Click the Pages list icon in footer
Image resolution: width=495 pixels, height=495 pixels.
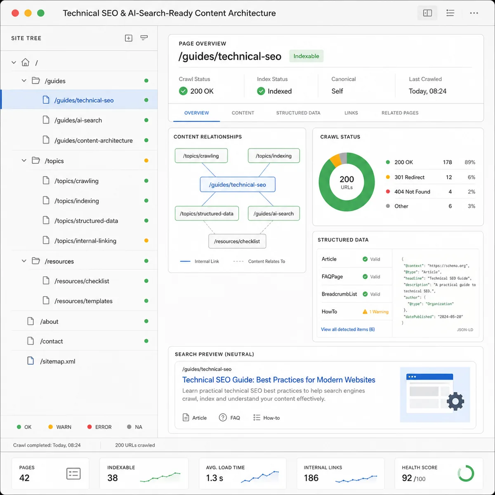(73, 474)
